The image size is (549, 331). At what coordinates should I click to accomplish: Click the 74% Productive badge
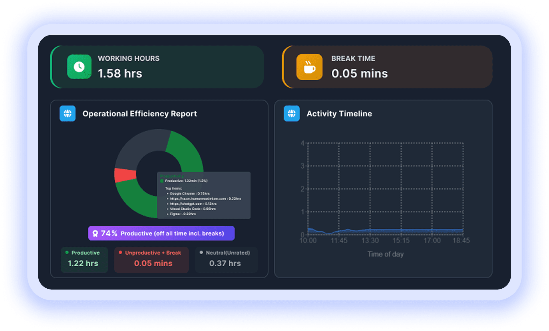click(x=161, y=233)
